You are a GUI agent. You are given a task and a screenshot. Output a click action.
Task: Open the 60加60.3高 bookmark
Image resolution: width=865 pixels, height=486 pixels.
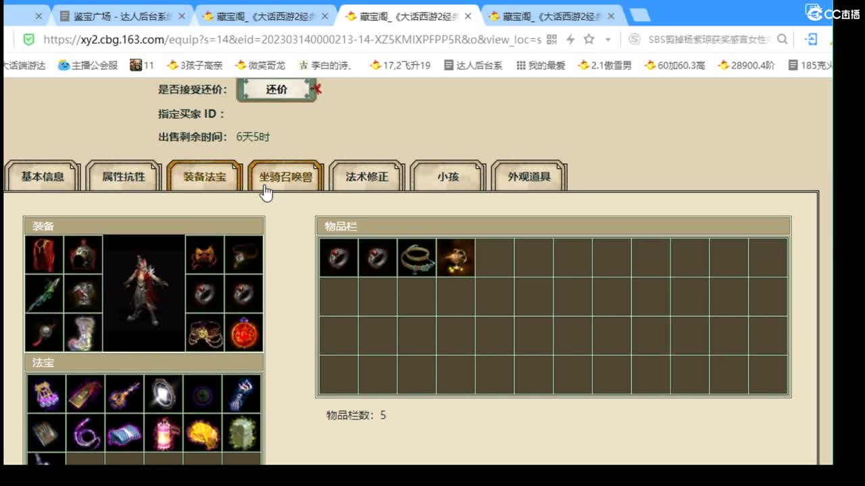pyautogui.click(x=674, y=65)
